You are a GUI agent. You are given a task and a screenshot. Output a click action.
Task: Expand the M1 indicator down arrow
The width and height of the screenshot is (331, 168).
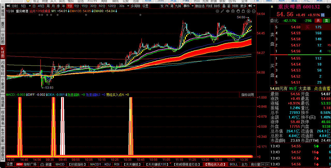tap(68, 11)
